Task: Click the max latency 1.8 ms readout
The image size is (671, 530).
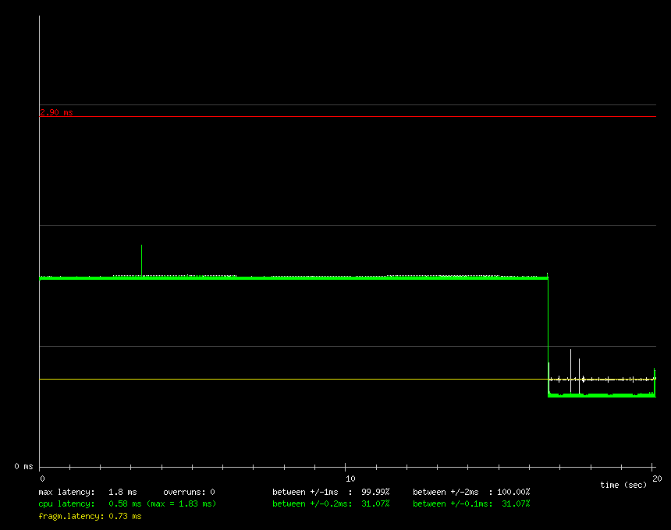Action: [x=87, y=492]
